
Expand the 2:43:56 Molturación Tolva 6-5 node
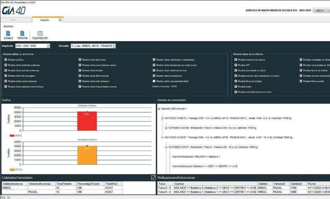(x=166, y=128)
